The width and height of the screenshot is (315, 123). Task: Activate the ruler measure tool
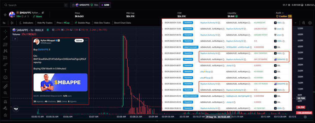click(x=5, y=86)
